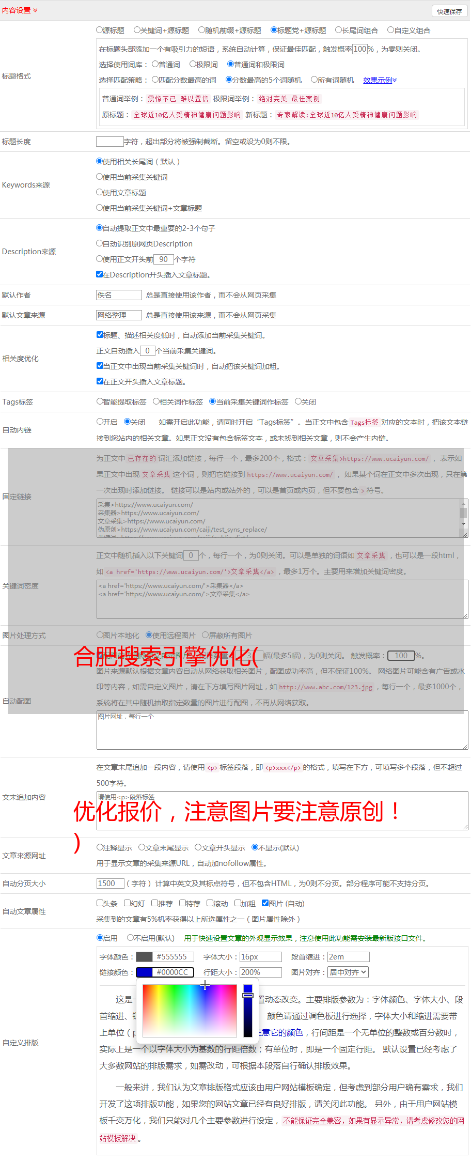Collapse the 内容设置 section chevron
471x1162 pixels.
click(35, 10)
